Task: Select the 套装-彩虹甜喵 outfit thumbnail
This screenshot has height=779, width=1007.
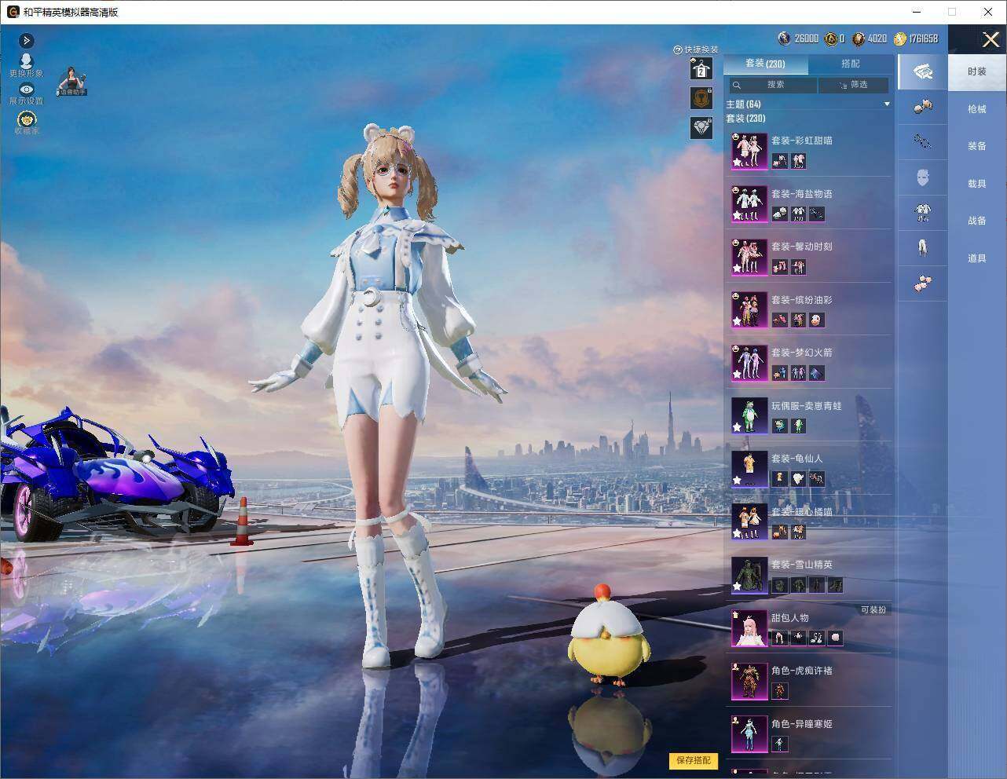Action: pyautogui.click(x=749, y=151)
